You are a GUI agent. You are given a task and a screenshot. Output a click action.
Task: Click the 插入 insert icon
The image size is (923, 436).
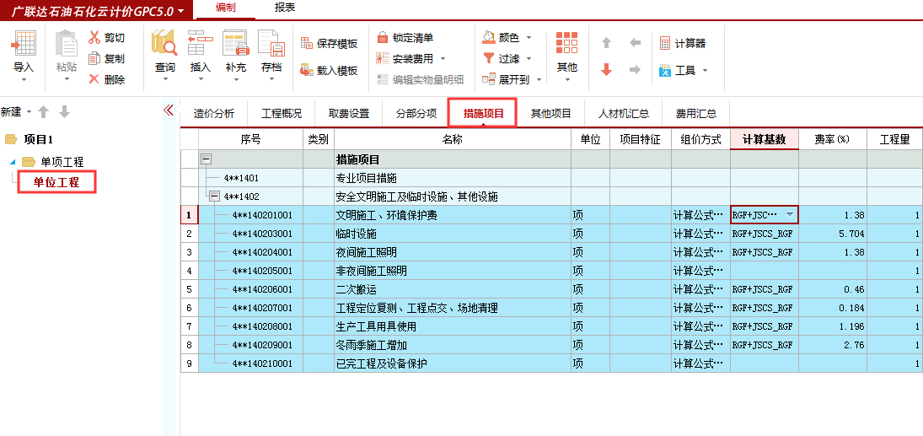point(200,44)
